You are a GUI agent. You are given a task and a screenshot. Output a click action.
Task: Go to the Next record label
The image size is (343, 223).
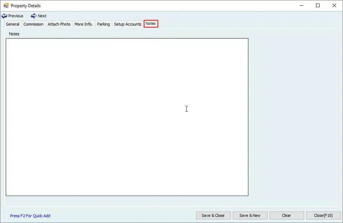click(x=42, y=16)
